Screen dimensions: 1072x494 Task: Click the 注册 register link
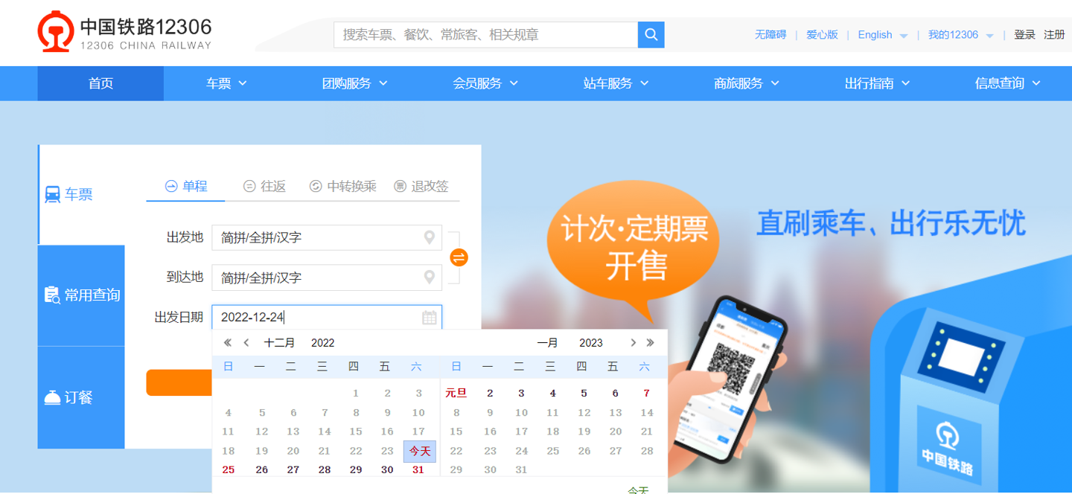point(1054,35)
